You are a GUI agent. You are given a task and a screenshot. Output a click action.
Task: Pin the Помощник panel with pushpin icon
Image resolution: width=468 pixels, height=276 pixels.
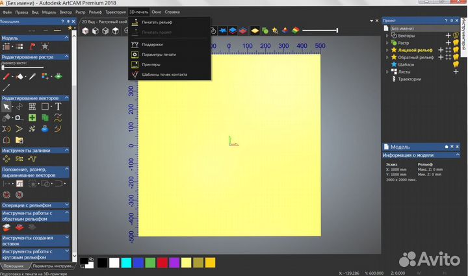pyautogui.click(x=68, y=21)
